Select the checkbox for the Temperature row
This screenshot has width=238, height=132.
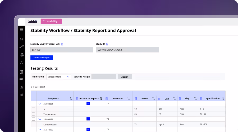pyautogui.click(x=34, y=114)
